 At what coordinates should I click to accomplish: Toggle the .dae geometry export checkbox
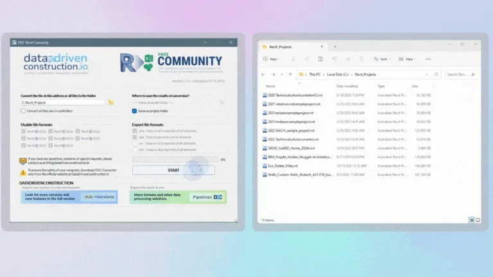(x=135, y=137)
